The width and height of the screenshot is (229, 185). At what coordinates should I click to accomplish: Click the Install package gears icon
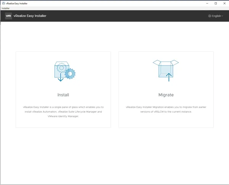65,71
